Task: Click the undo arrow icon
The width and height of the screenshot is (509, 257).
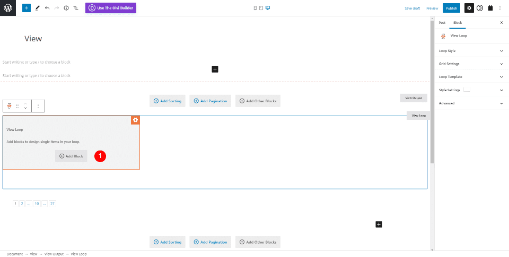Action: (47, 8)
